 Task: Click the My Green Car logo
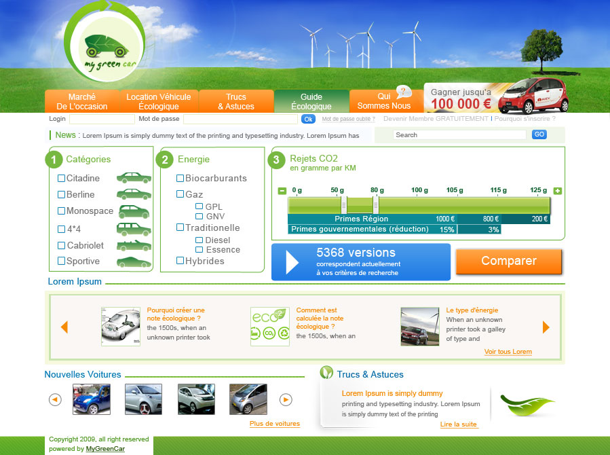[x=109, y=46]
